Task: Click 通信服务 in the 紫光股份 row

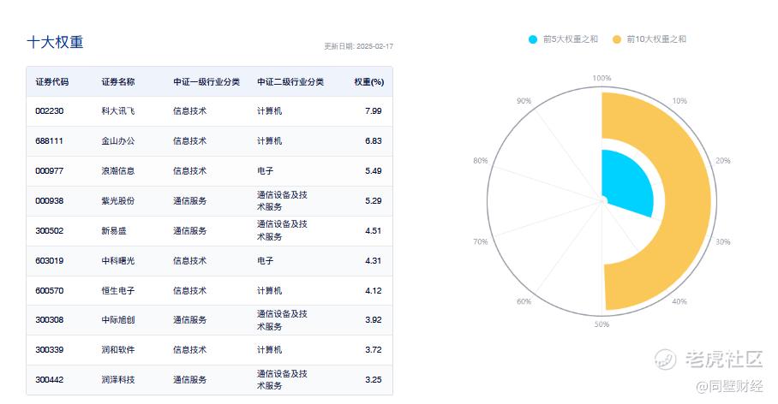Action: click(x=190, y=201)
